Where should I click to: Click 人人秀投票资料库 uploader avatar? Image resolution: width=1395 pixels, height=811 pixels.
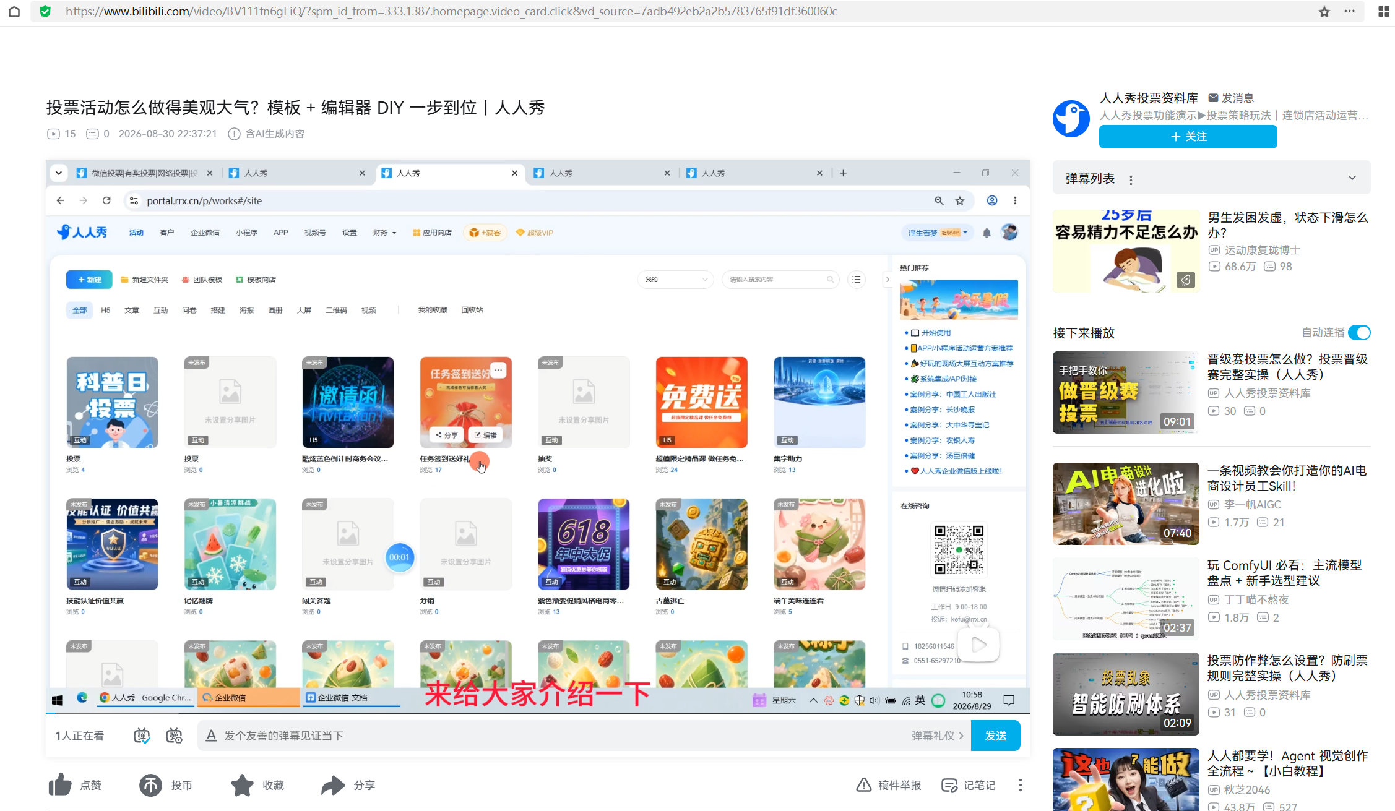pyautogui.click(x=1071, y=119)
